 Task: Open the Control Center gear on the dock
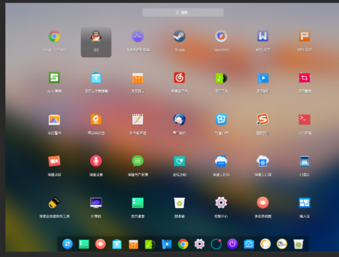pyautogui.click(x=199, y=244)
